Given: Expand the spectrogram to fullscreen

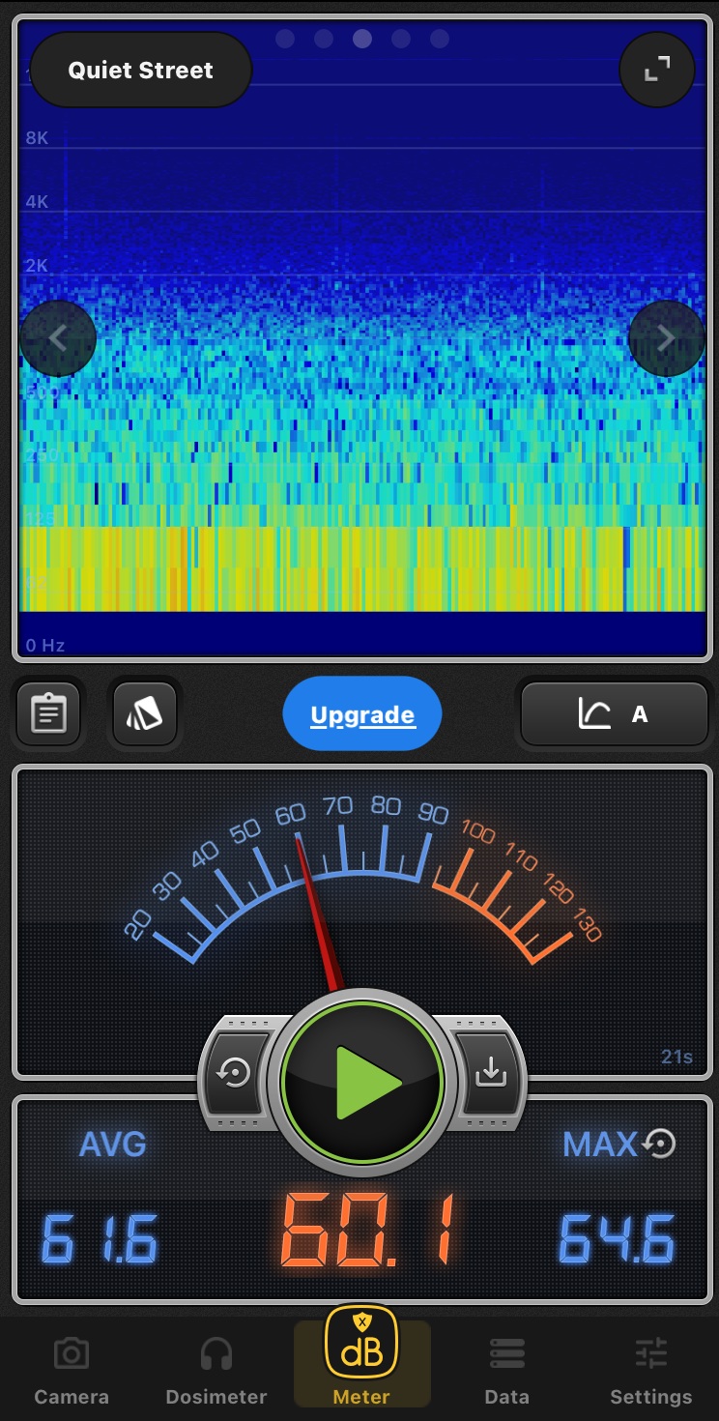Looking at the screenshot, I should (657, 70).
